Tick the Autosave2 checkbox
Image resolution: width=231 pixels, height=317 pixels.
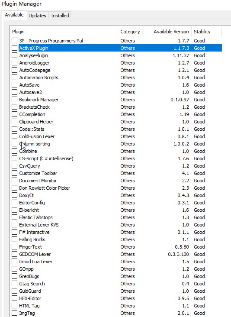pyautogui.click(x=14, y=92)
